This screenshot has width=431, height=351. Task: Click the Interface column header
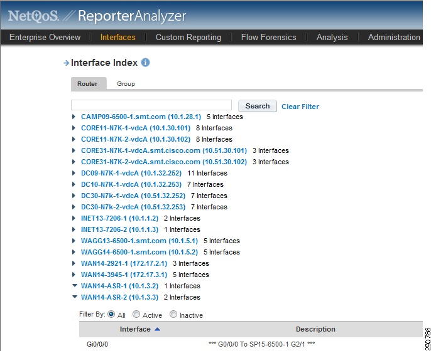(x=135, y=329)
